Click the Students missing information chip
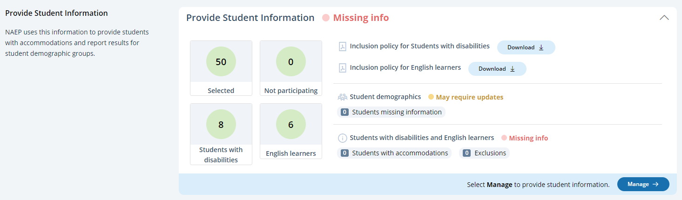The width and height of the screenshot is (682, 200). point(391,112)
